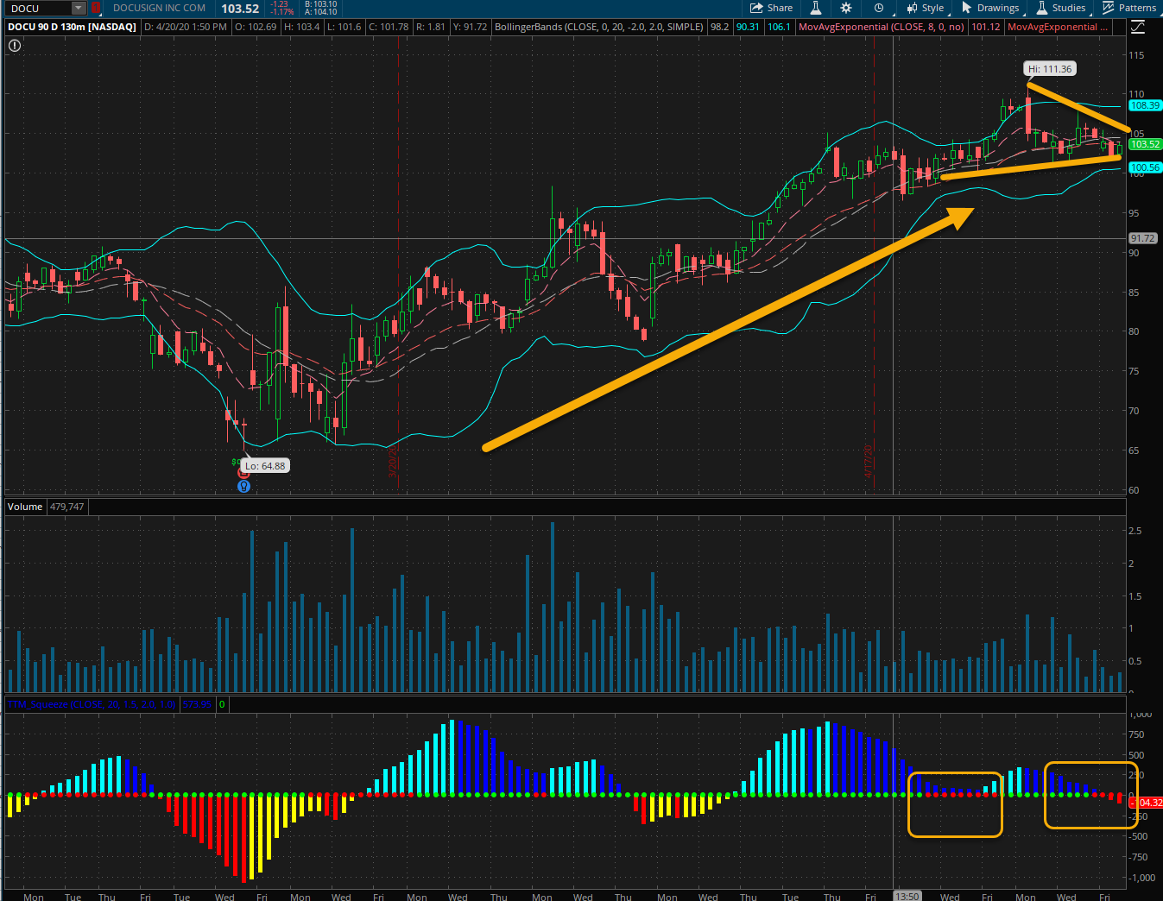This screenshot has width=1163, height=901.
Task: Click the blue lightbulb event icon
Action: pyautogui.click(x=243, y=486)
